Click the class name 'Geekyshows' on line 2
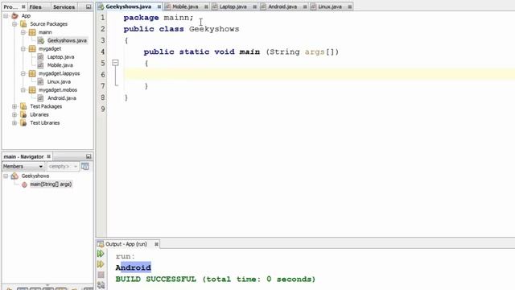Image resolution: width=515 pixels, height=290 pixels. pos(214,29)
